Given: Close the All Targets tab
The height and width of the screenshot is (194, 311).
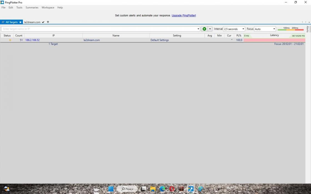Looking at the screenshot, I should pos(20,22).
